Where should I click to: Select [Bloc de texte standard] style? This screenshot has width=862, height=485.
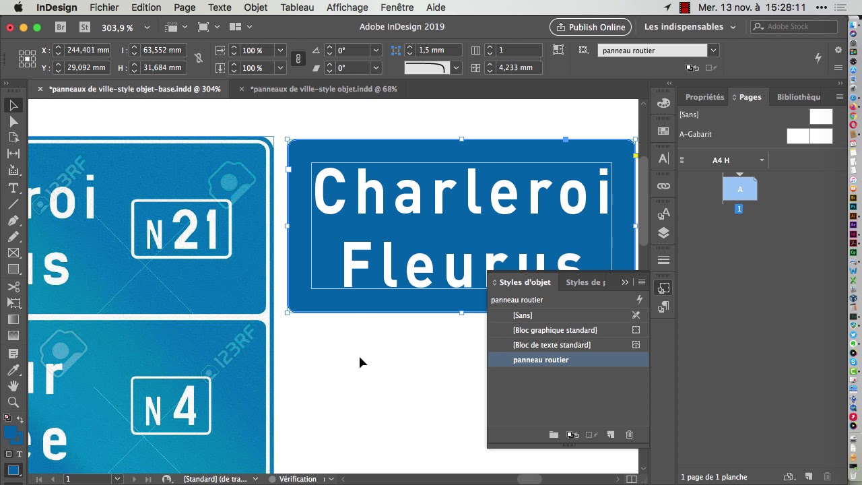pos(568,345)
